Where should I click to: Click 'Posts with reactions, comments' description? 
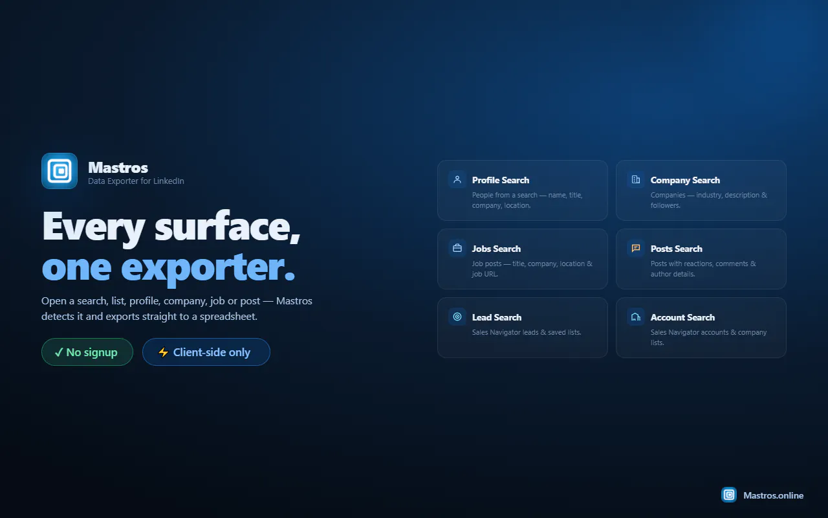(x=703, y=269)
